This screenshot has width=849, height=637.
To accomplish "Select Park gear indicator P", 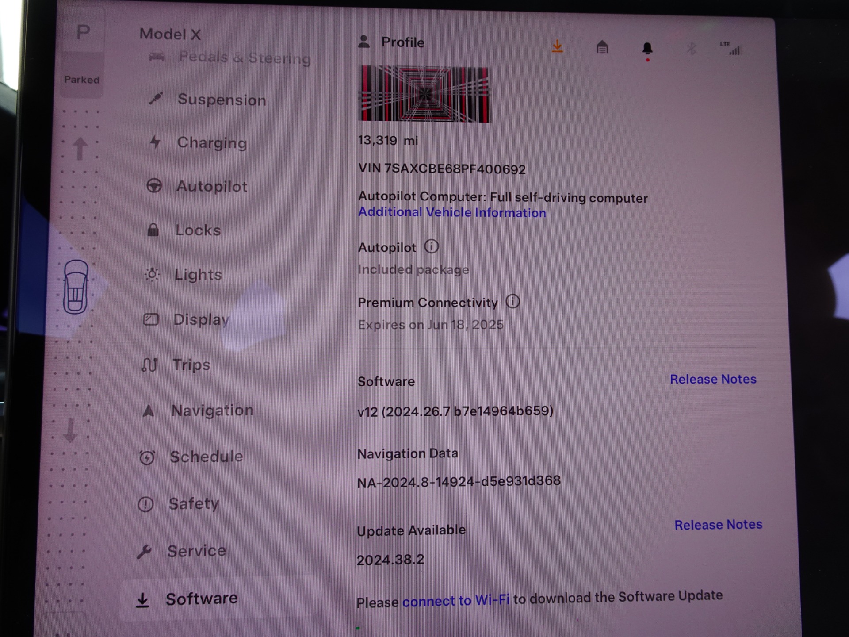I will pyautogui.click(x=83, y=32).
